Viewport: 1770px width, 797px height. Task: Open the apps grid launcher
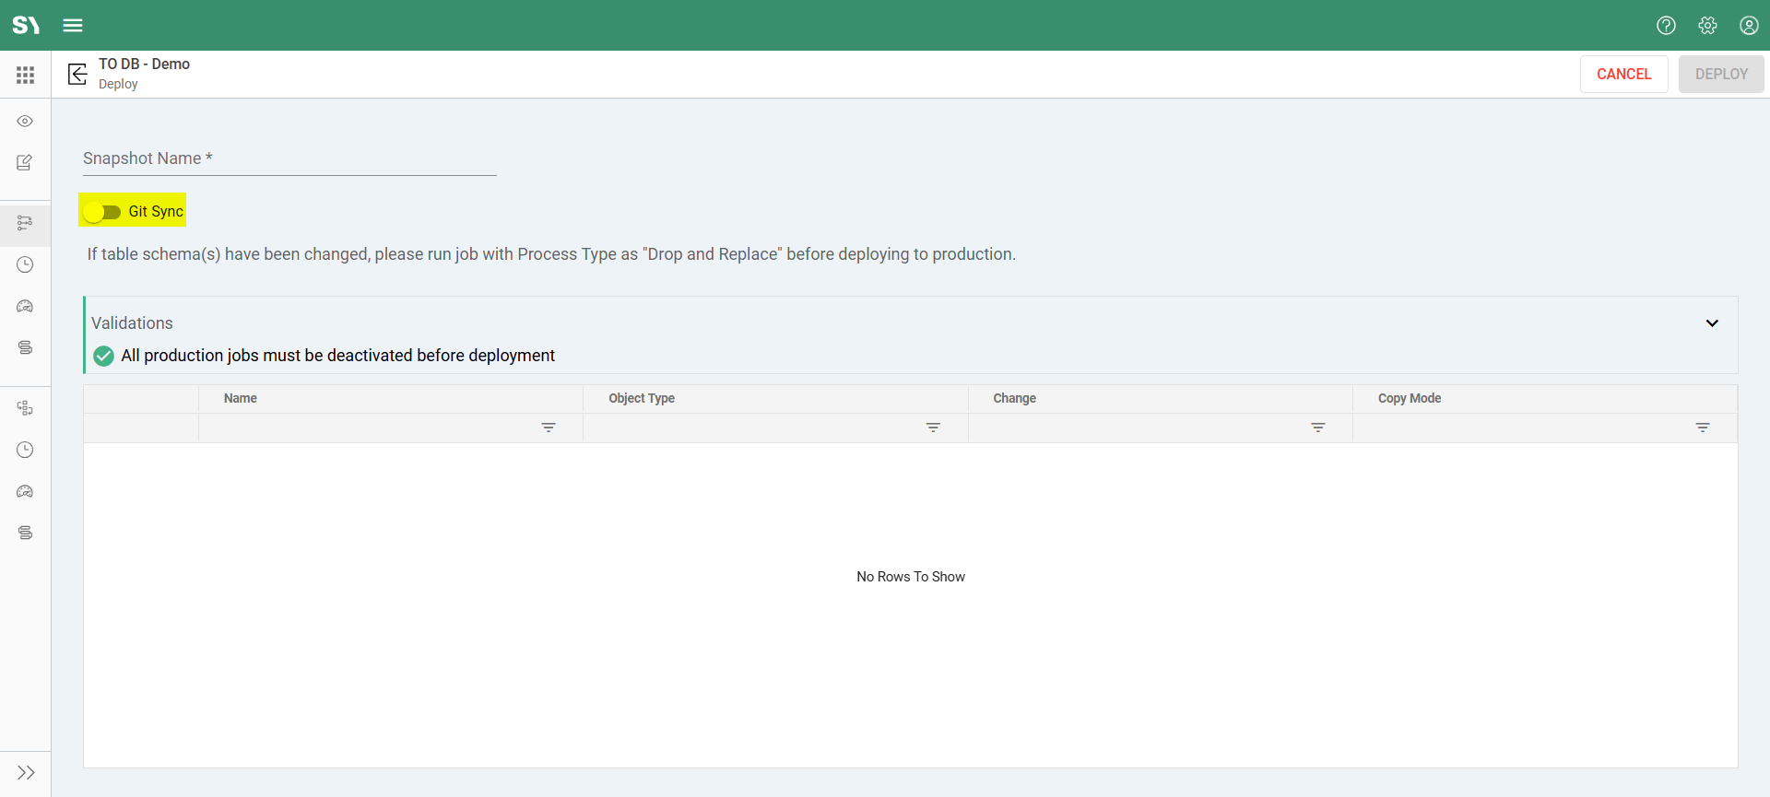[x=25, y=75]
